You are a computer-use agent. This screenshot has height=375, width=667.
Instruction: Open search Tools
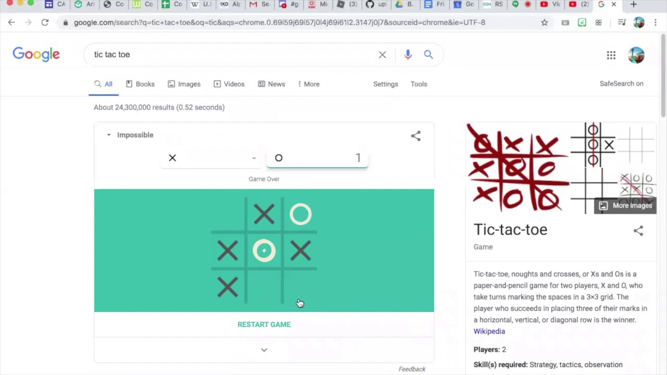tap(418, 84)
